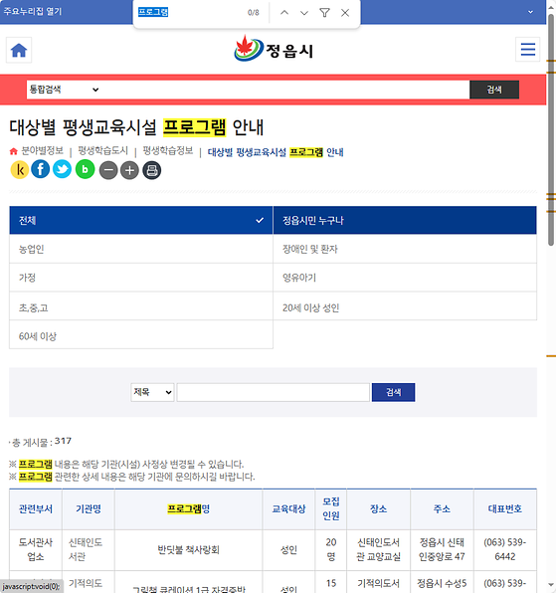
Task: Select the 정읍시민 누구나 tab
Action: point(405,220)
